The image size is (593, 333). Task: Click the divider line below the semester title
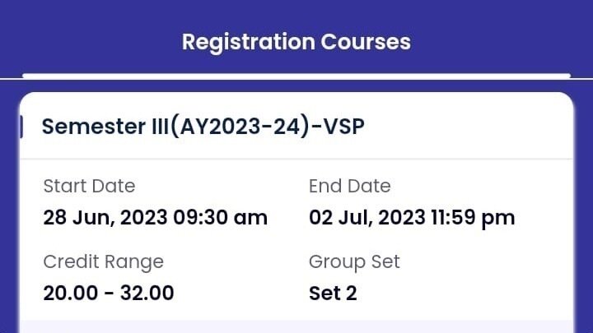(296, 159)
